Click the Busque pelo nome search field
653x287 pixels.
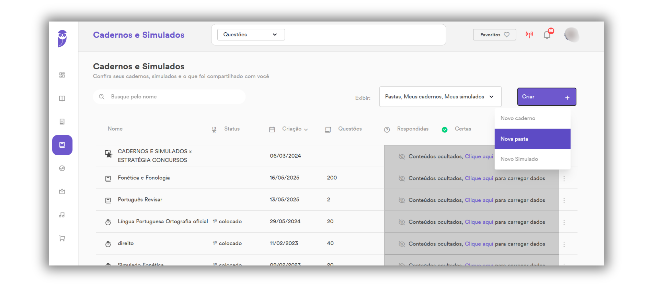[x=169, y=97]
